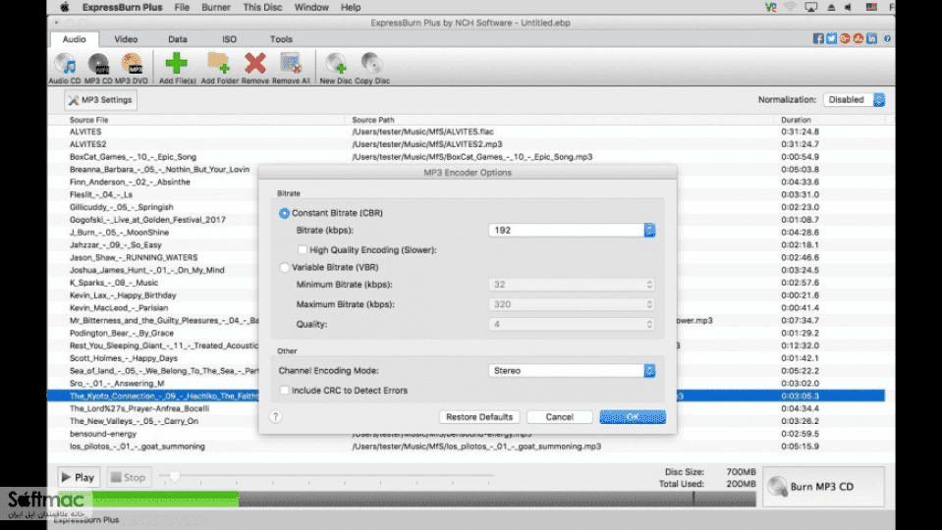Open the Normalization Disabled dropdown

pos(854,100)
